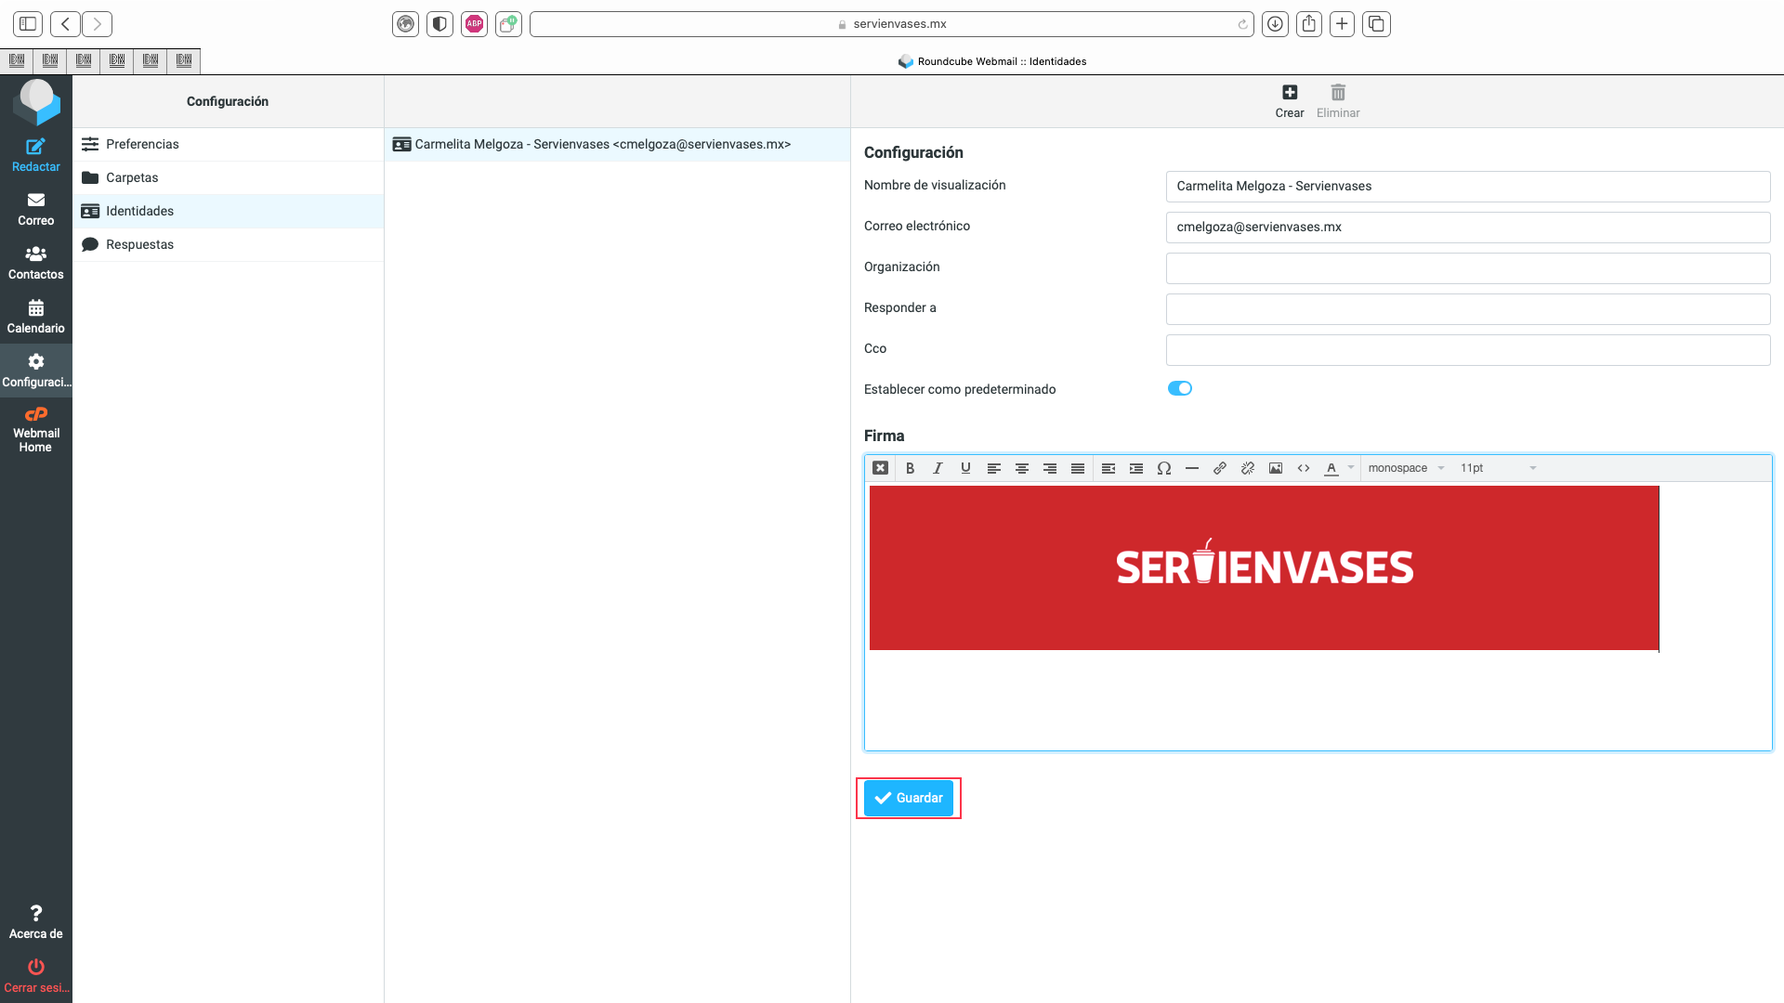Select Carmelita Melgoza identity in list
Screen dimensions: 1784x1003
tap(617, 144)
